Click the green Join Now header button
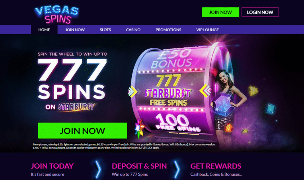 click(220, 12)
